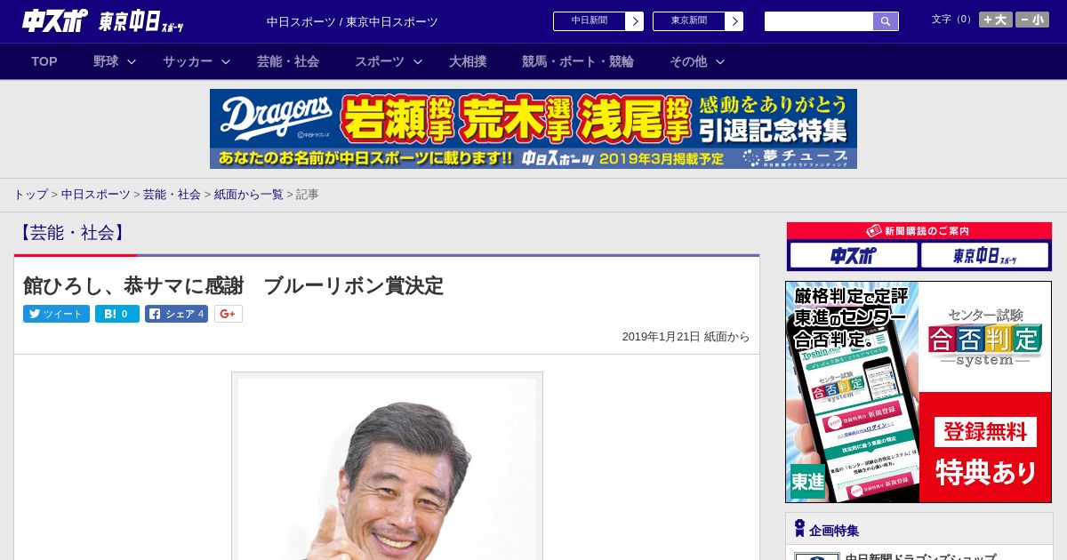Bookmark article with Hatena B! button
1067x560 pixels.
(117, 314)
